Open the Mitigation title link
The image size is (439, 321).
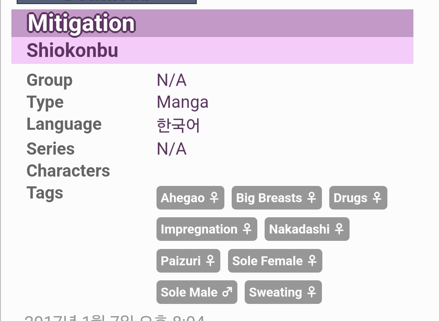[81, 24]
